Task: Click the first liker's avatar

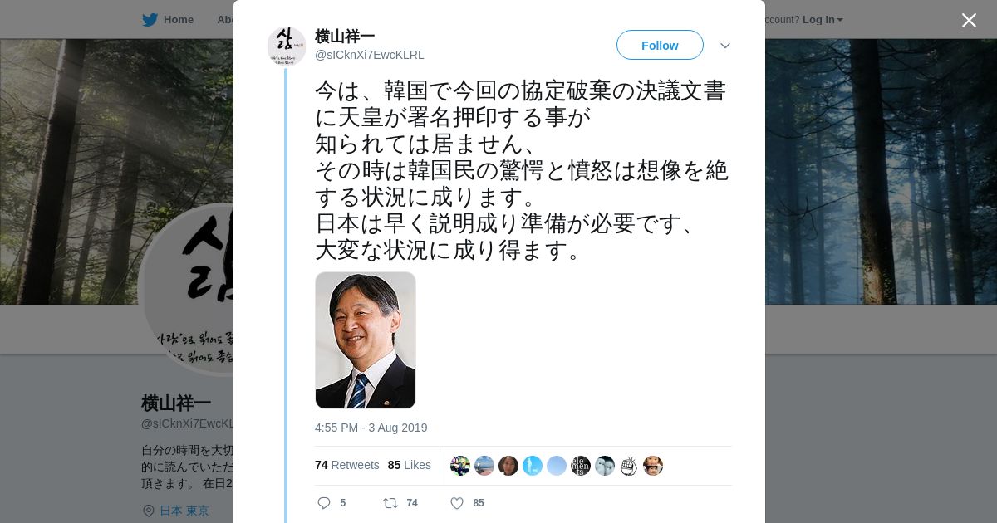Action: click(460, 466)
